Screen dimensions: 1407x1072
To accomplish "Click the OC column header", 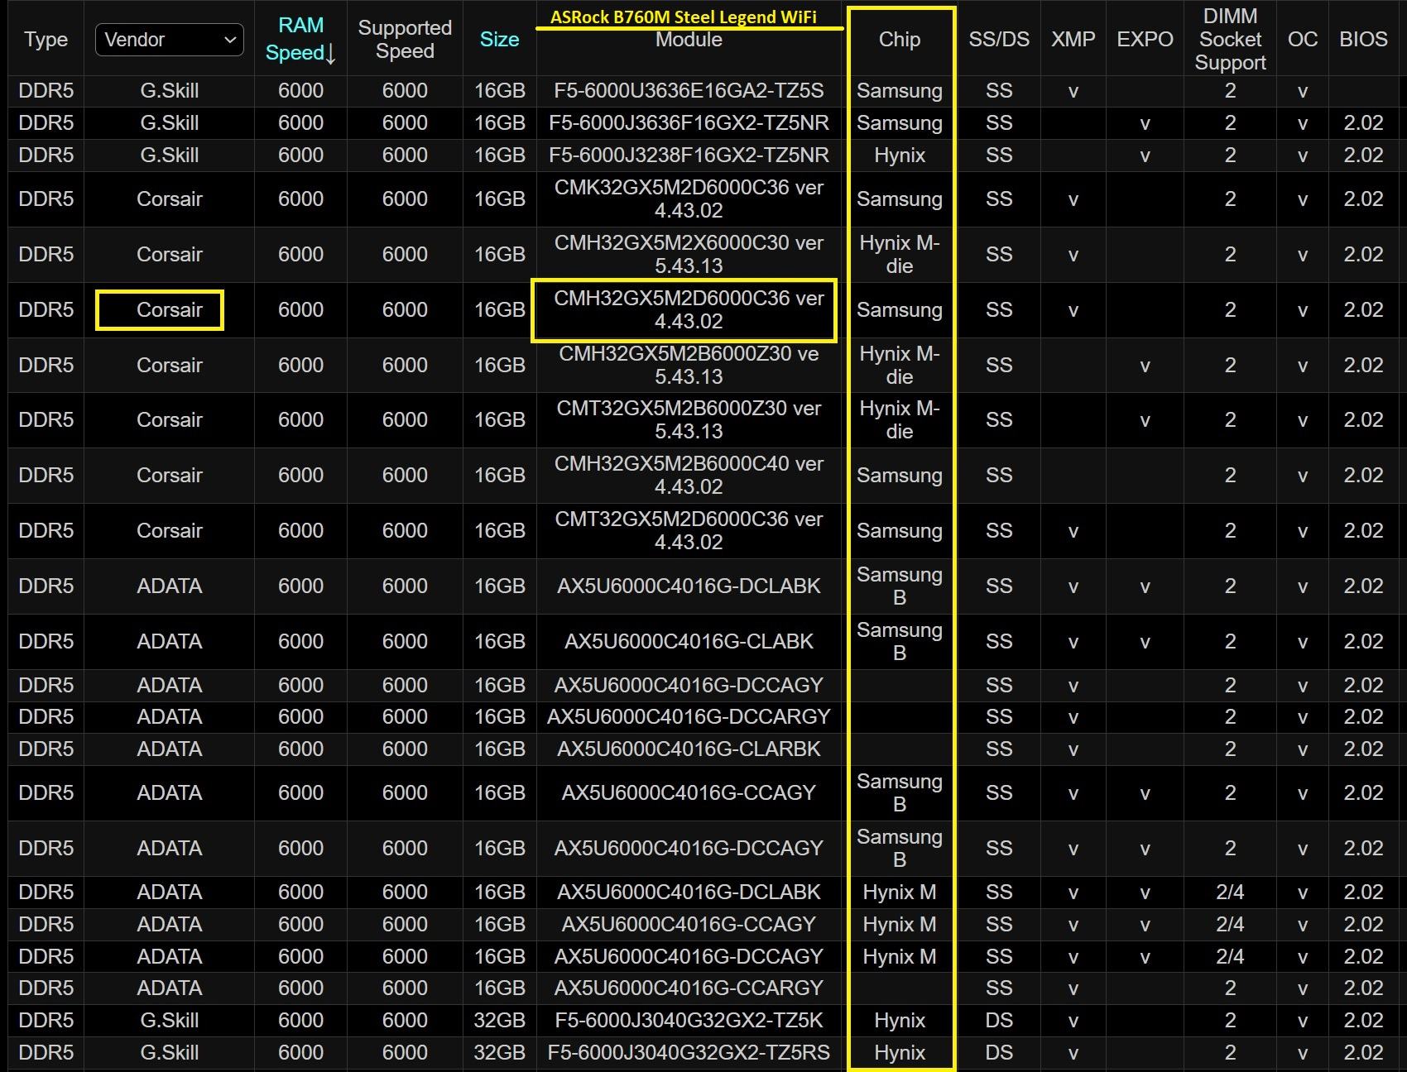I will coord(1303,39).
